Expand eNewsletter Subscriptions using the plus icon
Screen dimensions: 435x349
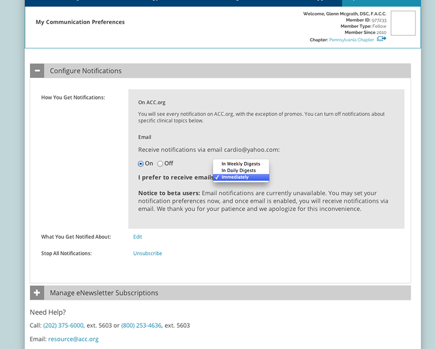coord(37,293)
